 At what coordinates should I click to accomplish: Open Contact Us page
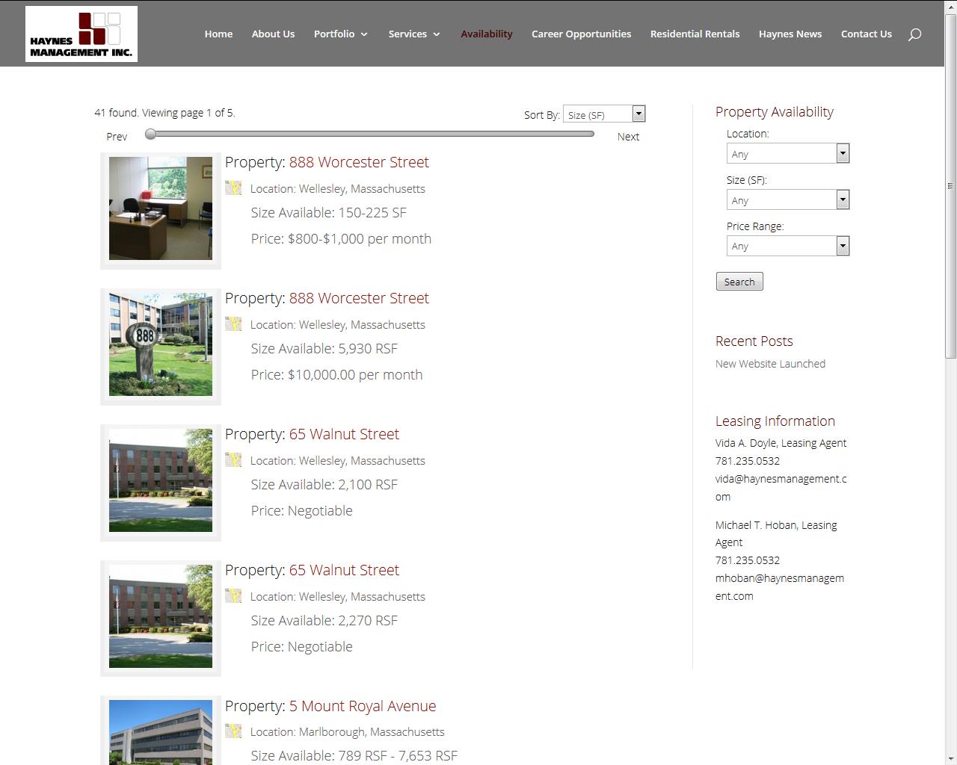(867, 34)
